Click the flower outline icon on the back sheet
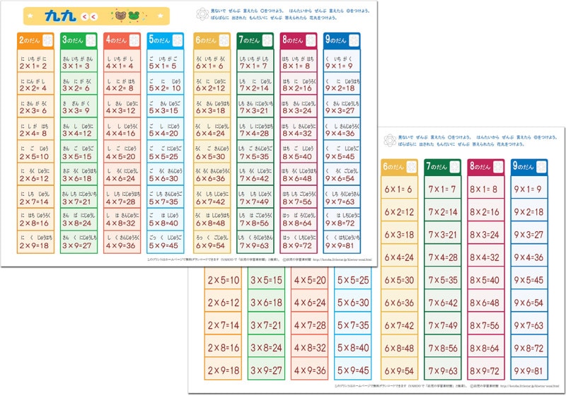This screenshot has height=396, width=566. pyautogui.click(x=390, y=140)
